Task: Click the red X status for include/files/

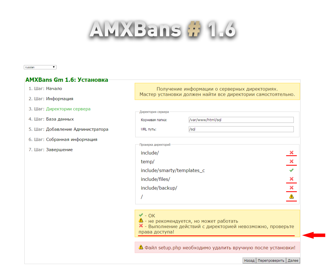Action: (291, 179)
